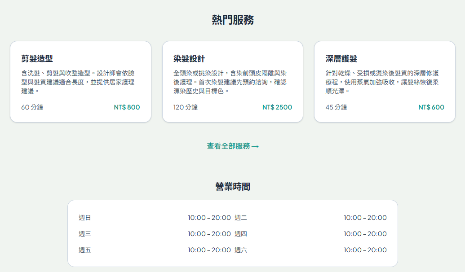Click the 週五 row label
Image resolution: width=465 pixels, height=272 pixels.
85,250
